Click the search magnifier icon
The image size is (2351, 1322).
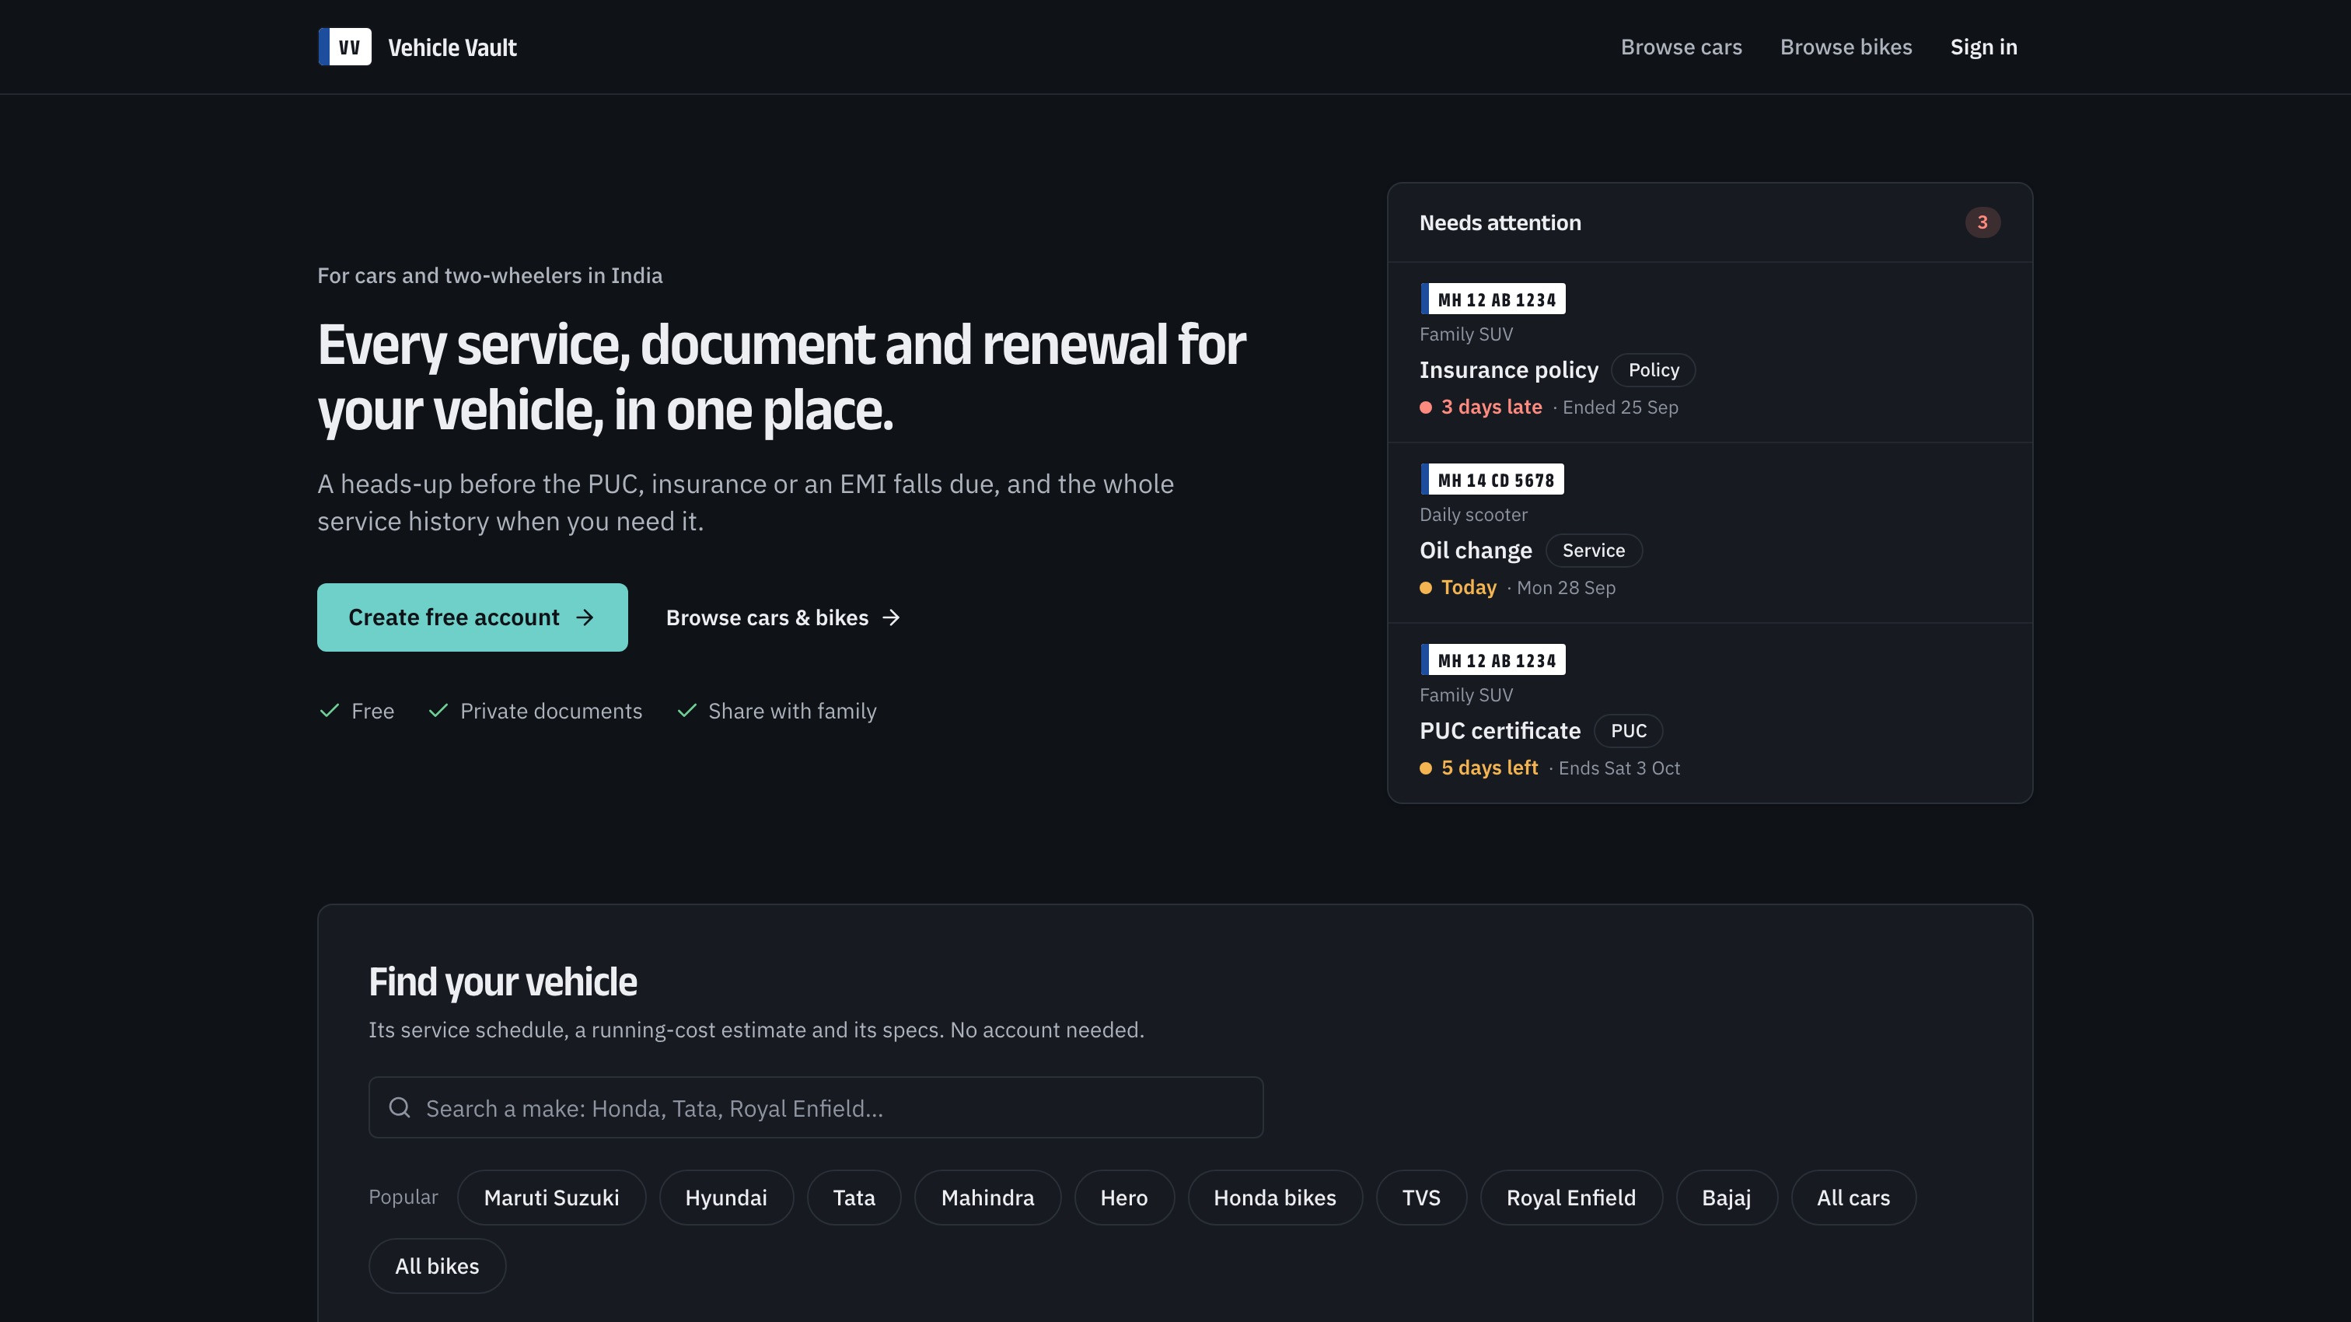(x=400, y=1107)
